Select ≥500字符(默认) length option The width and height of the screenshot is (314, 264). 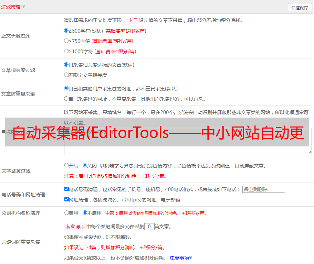pyautogui.click(x=66, y=31)
